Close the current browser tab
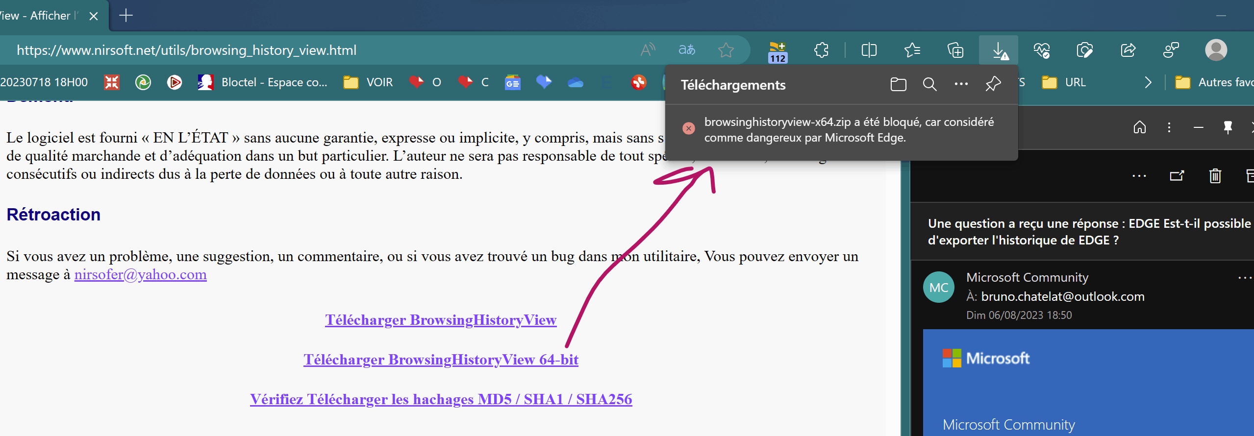This screenshot has height=436, width=1254. click(94, 16)
